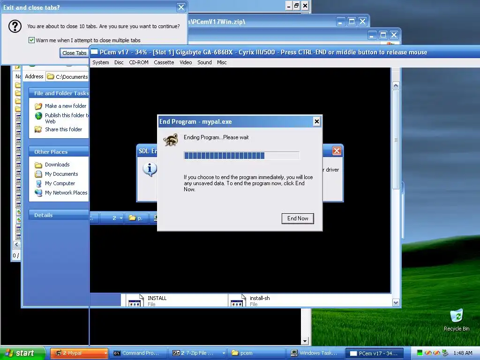This screenshot has height=360, width=480.
Task: Open the Disc menu in PCem
Action: [x=119, y=62]
